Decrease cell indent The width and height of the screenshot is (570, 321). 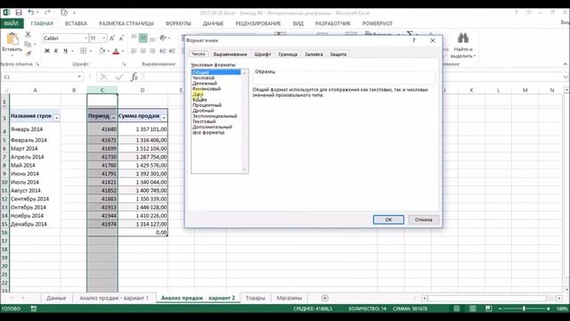(x=162, y=51)
